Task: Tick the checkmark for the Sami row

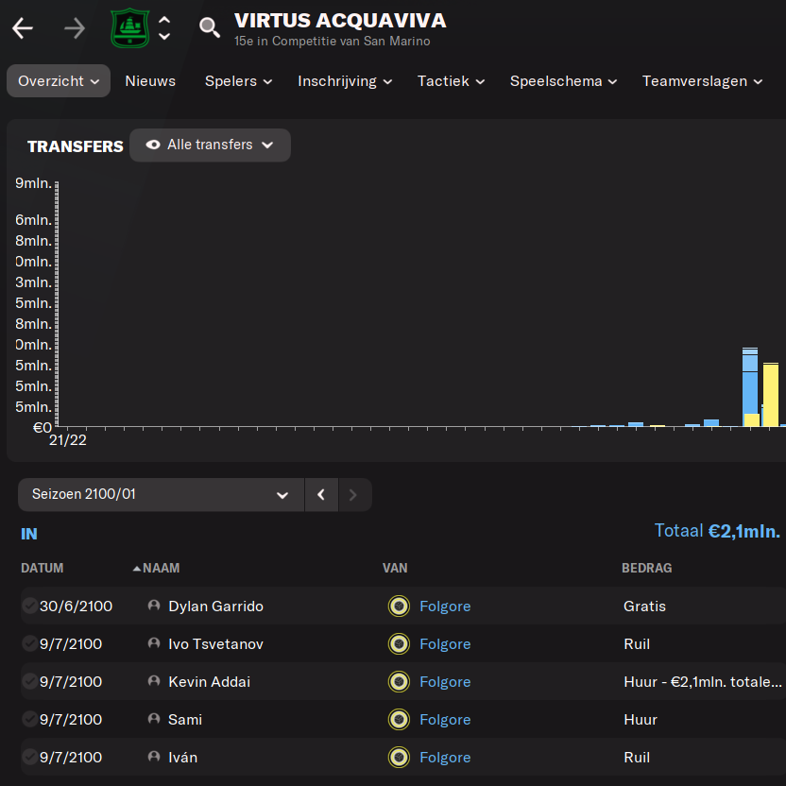Action: tap(29, 719)
